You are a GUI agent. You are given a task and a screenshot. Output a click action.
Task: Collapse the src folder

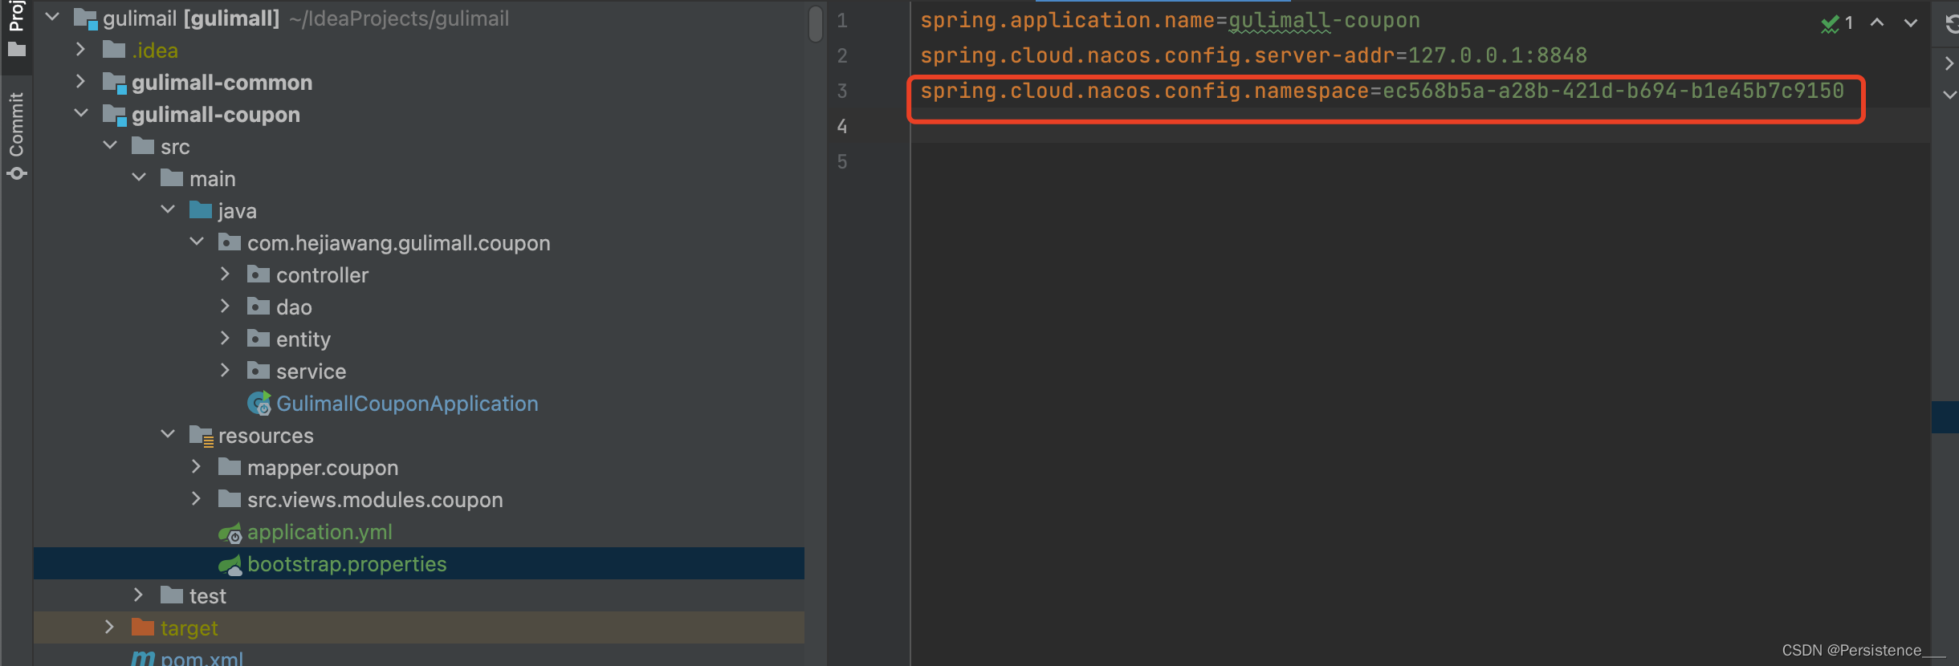click(110, 146)
